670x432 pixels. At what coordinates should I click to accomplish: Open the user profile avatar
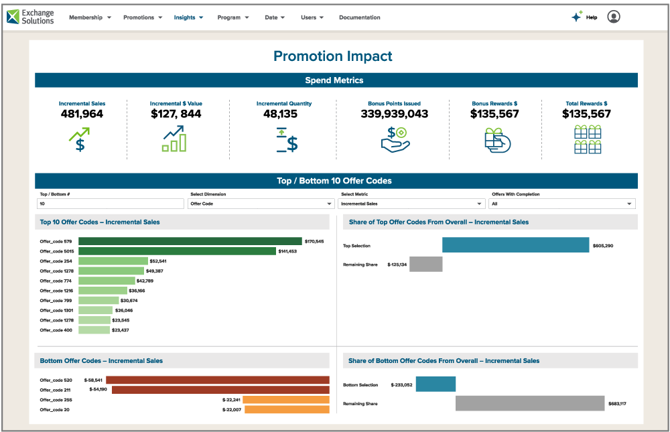click(x=614, y=16)
